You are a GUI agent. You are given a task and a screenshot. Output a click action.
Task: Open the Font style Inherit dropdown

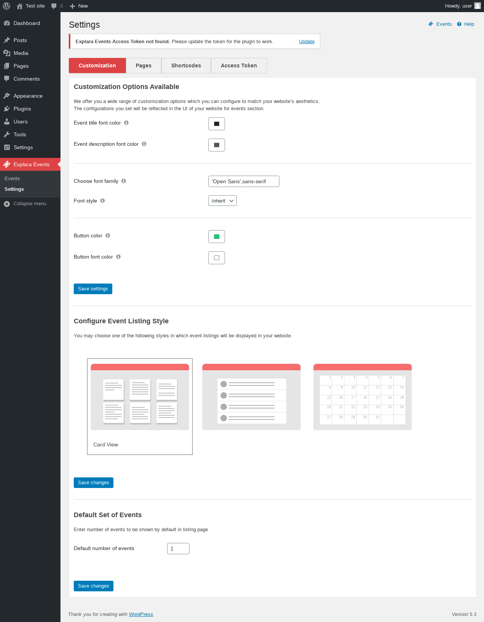(x=222, y=201)
